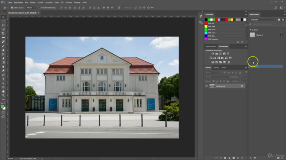
Task: Toggle the Transformationsstrg. checkbox
Action: 40,8
